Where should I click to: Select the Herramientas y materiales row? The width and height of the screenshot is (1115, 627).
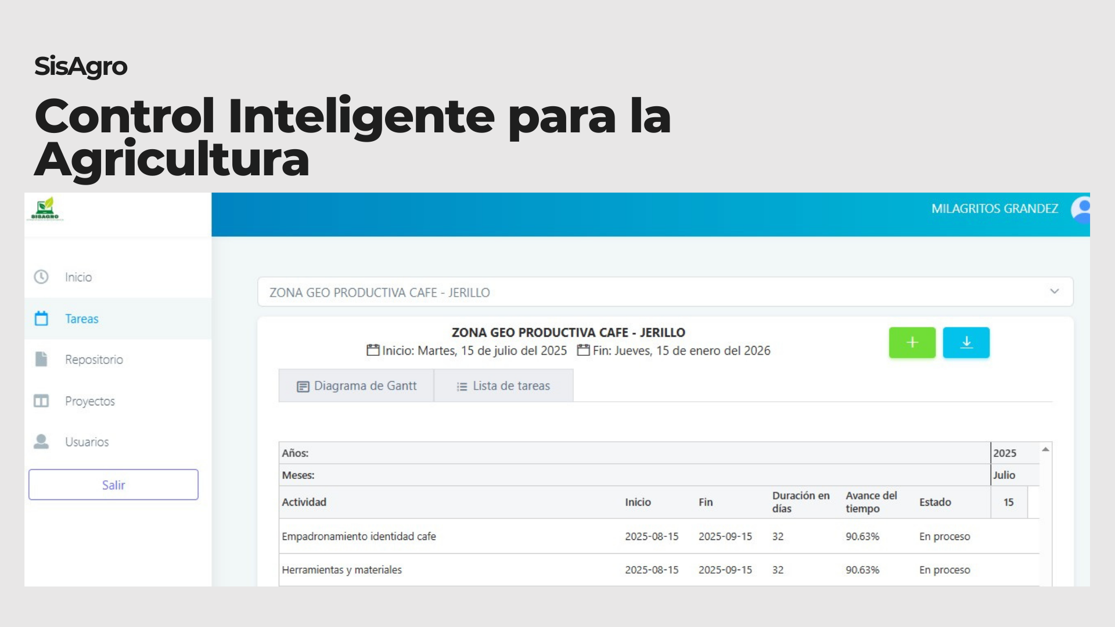tap(341, 570)
